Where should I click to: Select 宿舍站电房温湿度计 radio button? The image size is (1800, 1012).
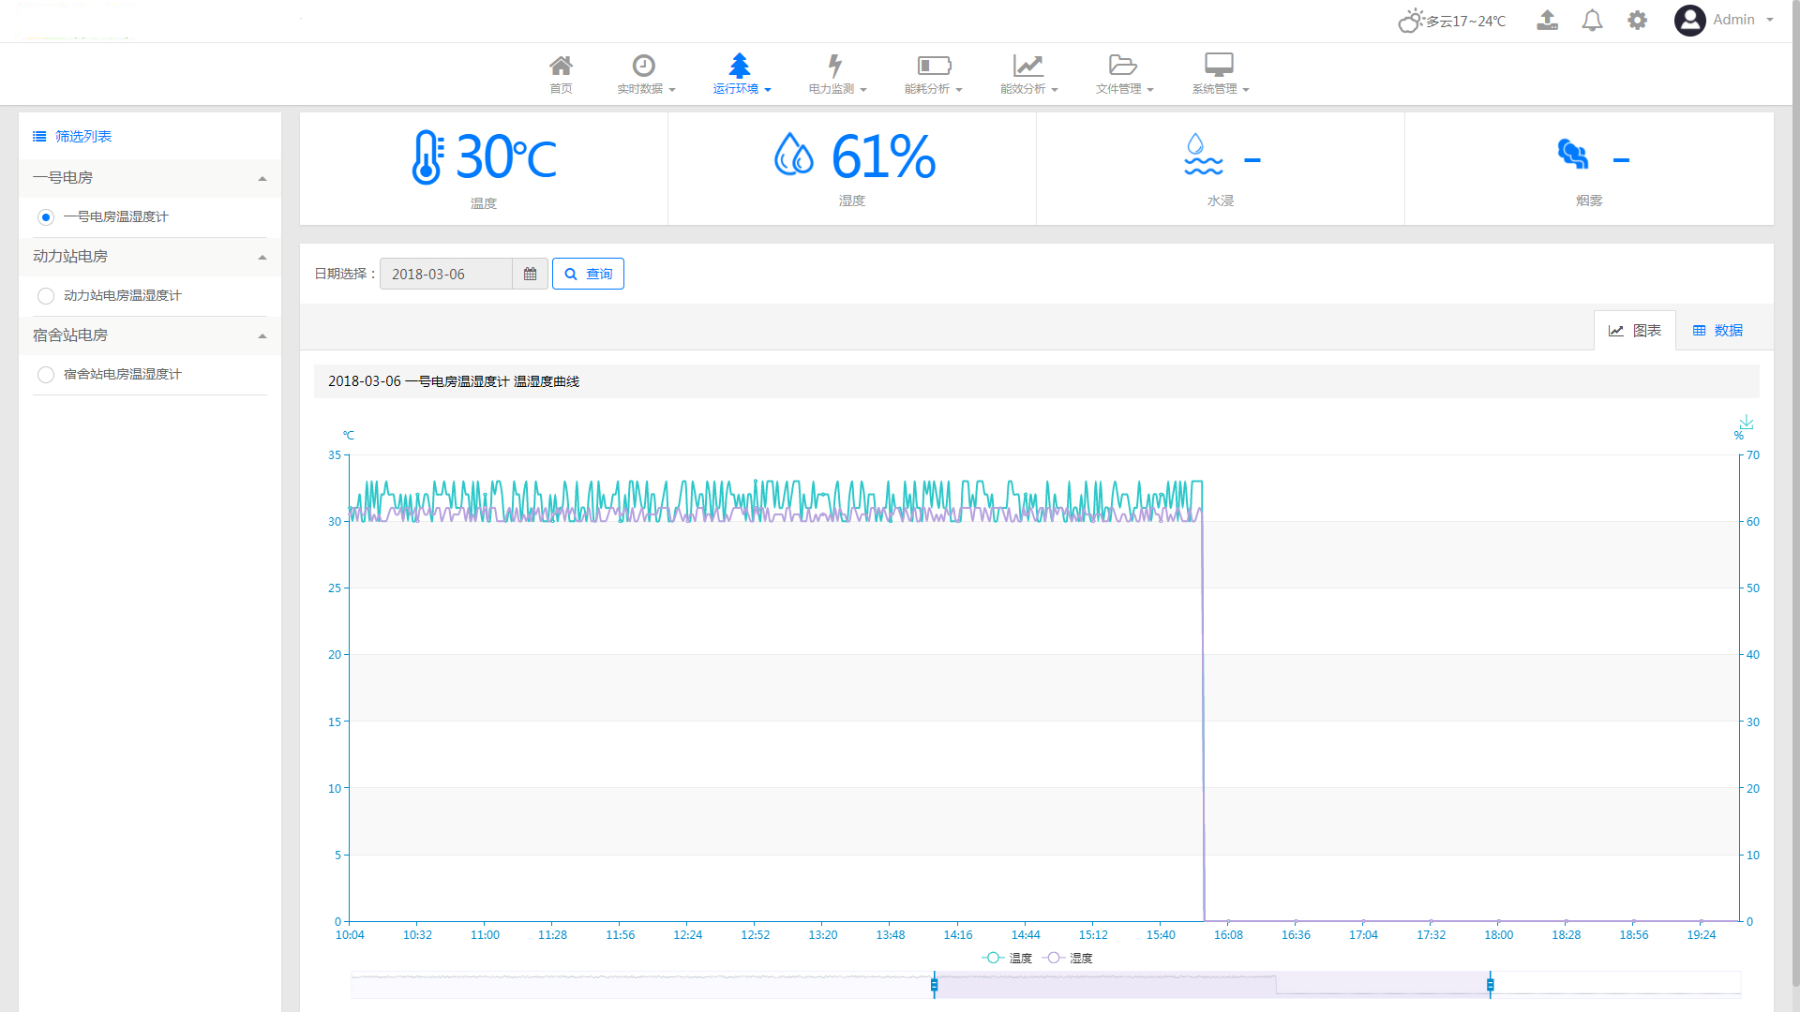pyautogui.click(x=46, y=375)
